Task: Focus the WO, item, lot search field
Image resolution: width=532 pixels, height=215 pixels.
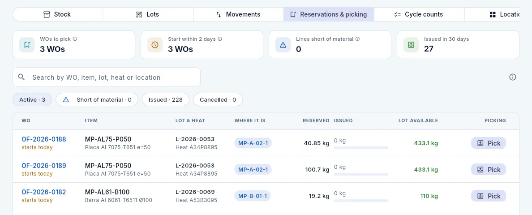Action: click(x=107, y=77)
